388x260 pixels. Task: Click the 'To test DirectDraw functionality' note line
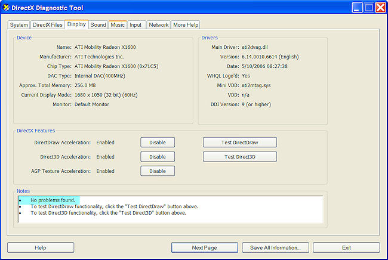(x=115, y=206)
